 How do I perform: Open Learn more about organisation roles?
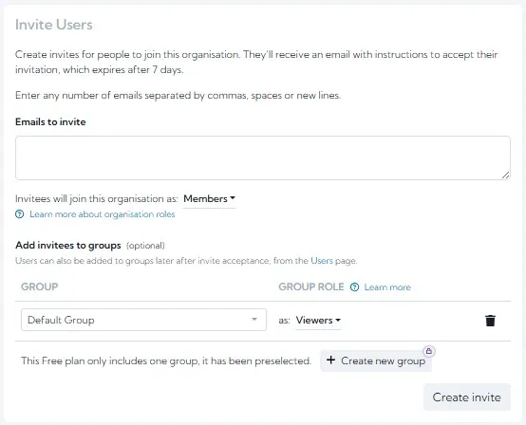click(103, 214)
